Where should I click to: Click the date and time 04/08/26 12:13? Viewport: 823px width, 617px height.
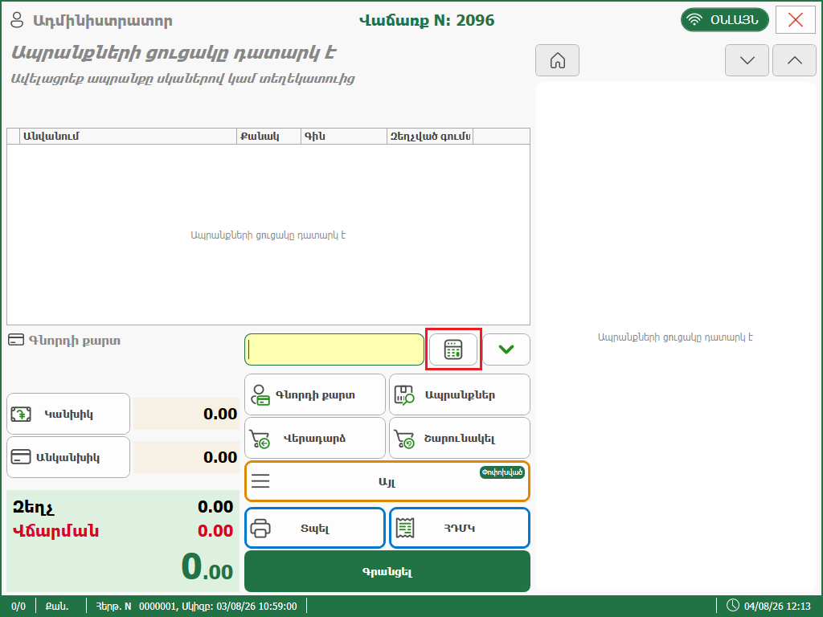[x=777, y=606]
